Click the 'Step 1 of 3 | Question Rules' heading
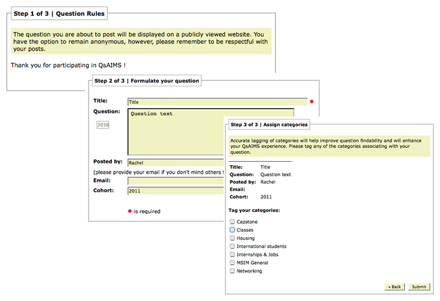The height and width of the screenshot is (301, 440). 59,13
